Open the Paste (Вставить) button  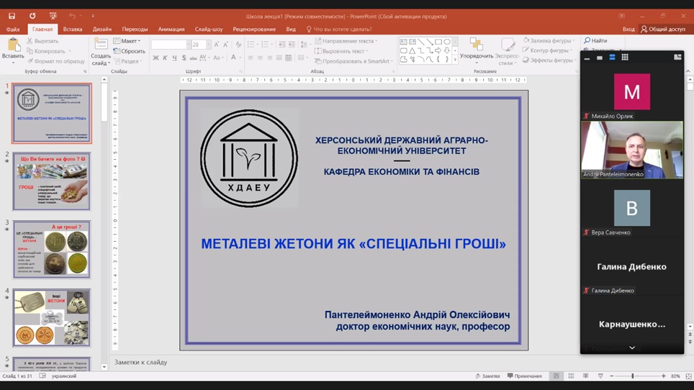13,50
